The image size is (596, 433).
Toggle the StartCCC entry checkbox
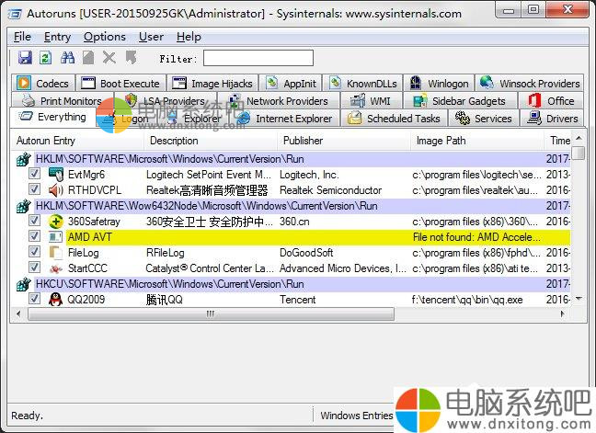pos(35,267)
